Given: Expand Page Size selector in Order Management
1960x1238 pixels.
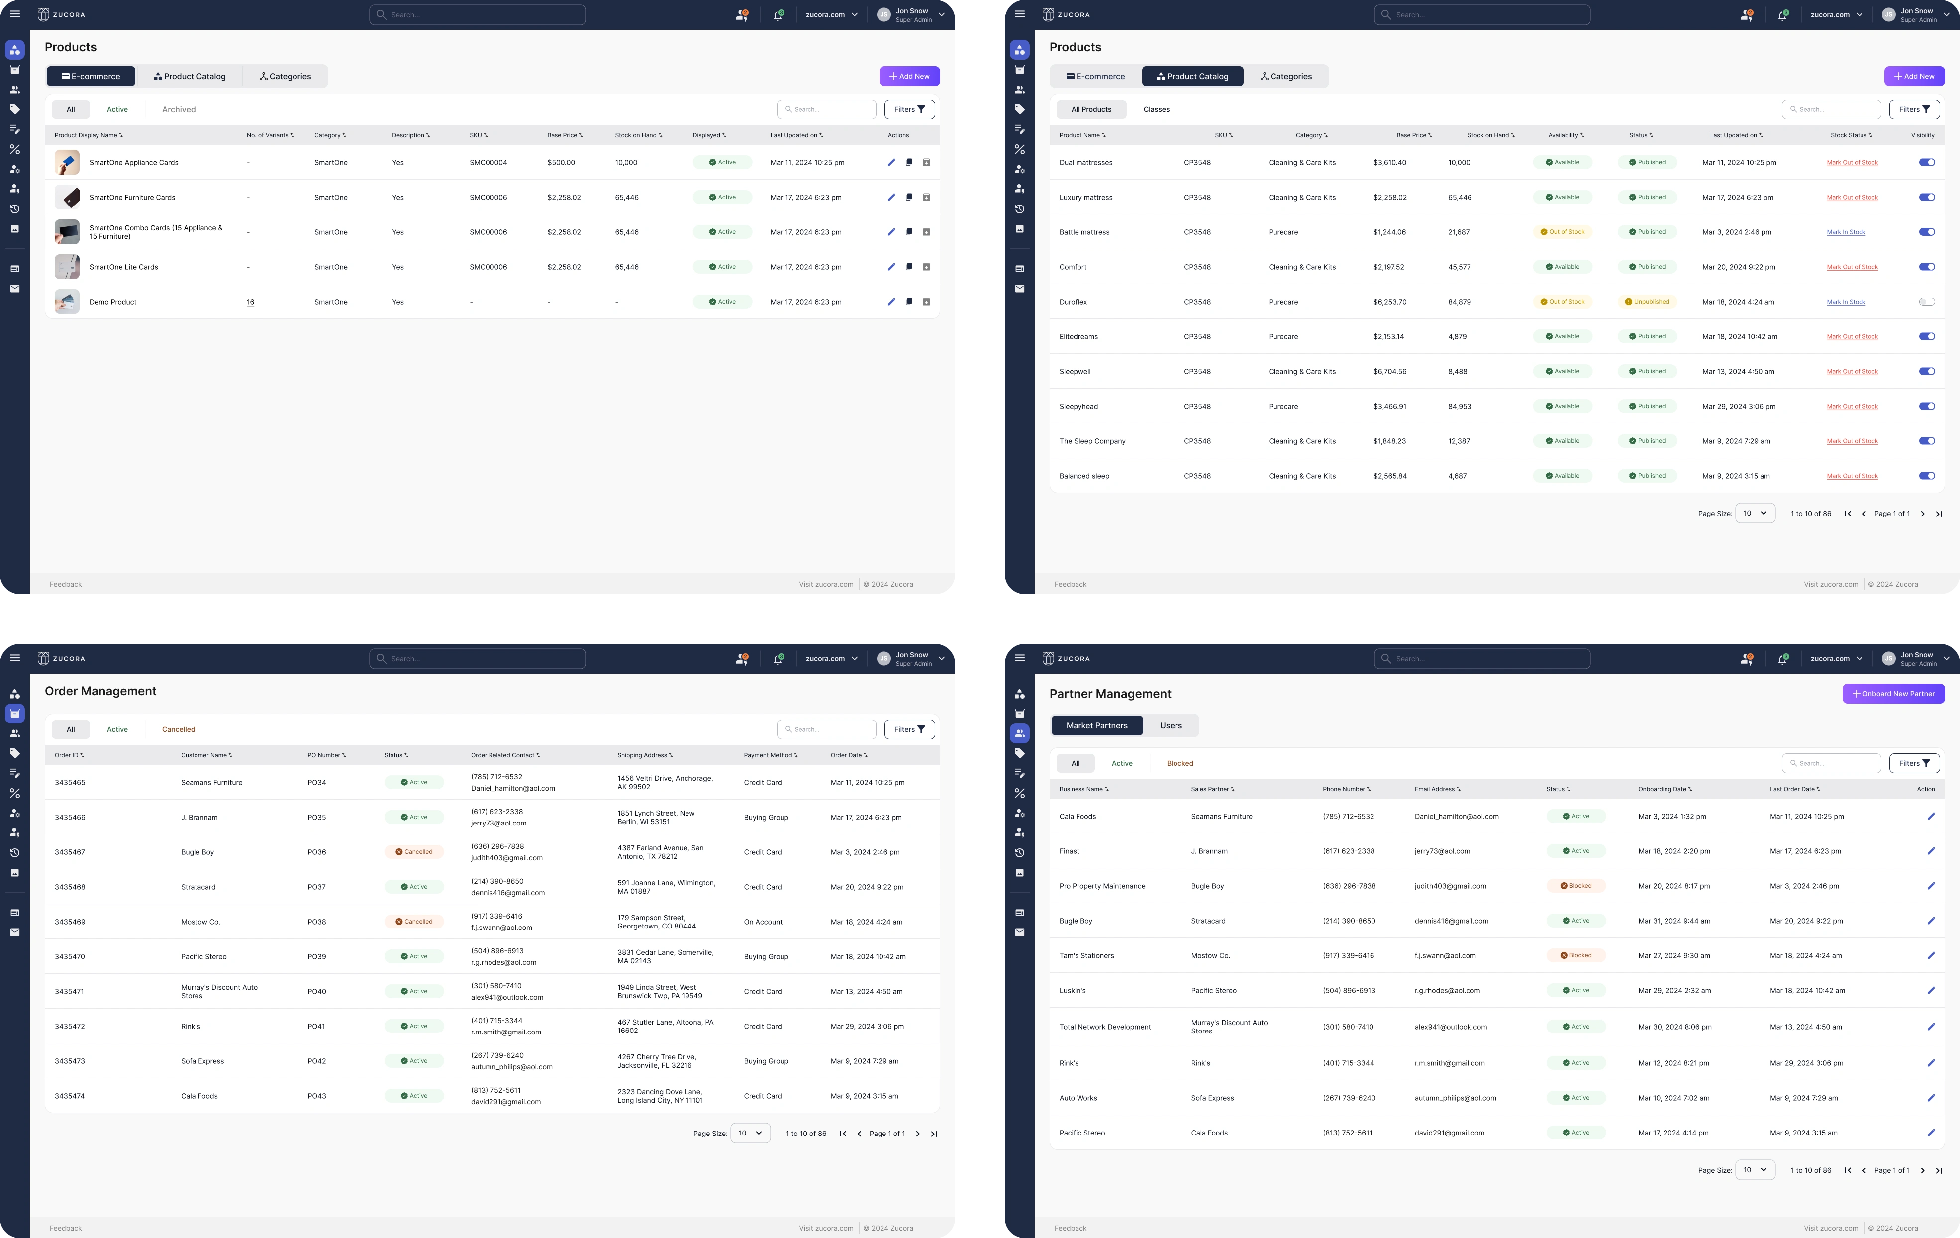Looking at the screenshot, I should (x=751, y=1134).
